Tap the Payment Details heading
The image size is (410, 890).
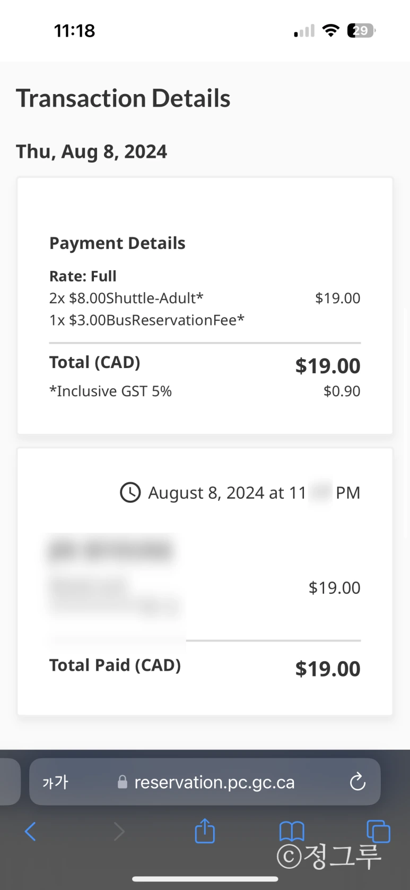(117, 243)
